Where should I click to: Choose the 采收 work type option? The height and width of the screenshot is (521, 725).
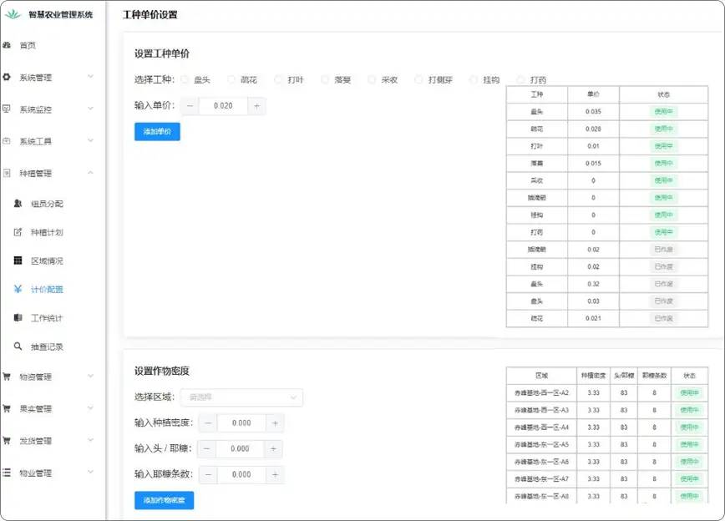[370, 79]
